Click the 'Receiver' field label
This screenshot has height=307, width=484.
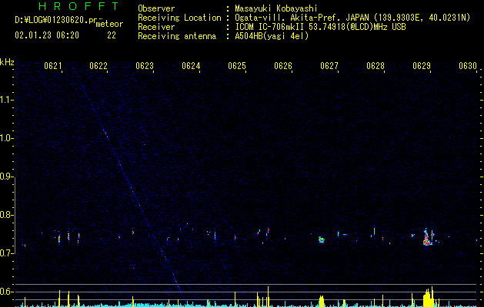(156, 27)
